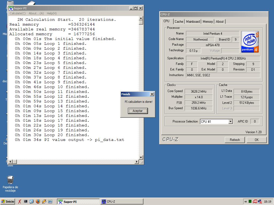Open the Calculate(C) menu in Super PI
This screenshot has width=274, height=205.
18,13
